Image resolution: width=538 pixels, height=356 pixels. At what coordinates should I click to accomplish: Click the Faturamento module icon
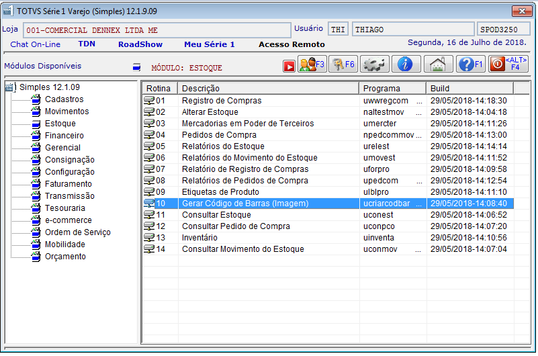(36, 184)
